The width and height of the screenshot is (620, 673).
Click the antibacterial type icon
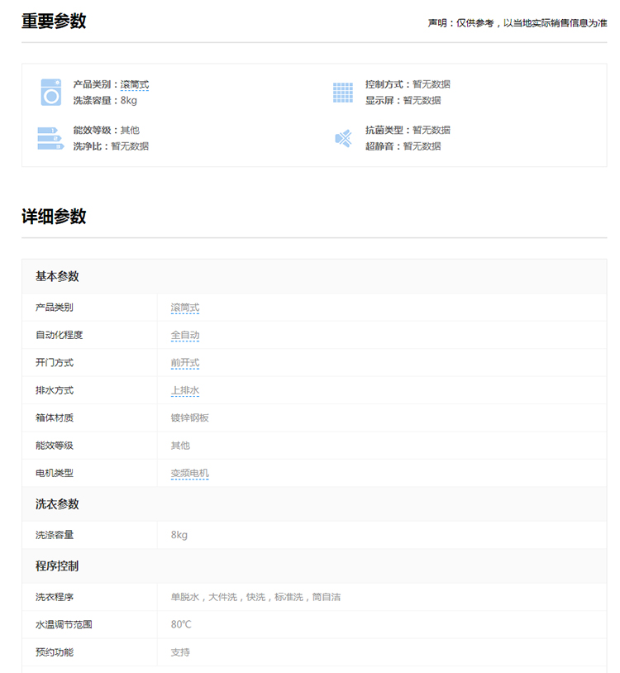342,138
